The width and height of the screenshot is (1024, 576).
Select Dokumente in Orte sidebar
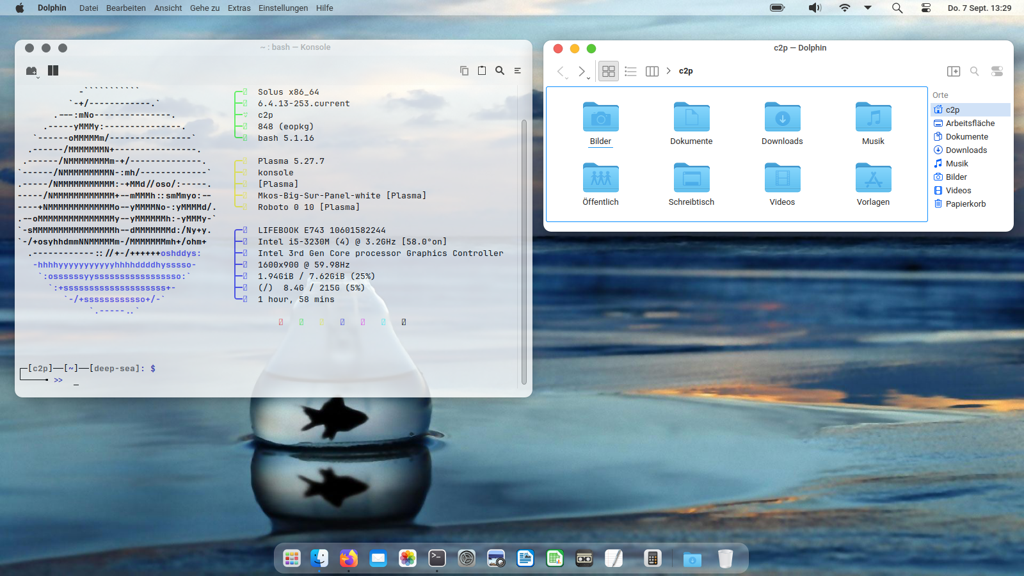click(970, 136)
